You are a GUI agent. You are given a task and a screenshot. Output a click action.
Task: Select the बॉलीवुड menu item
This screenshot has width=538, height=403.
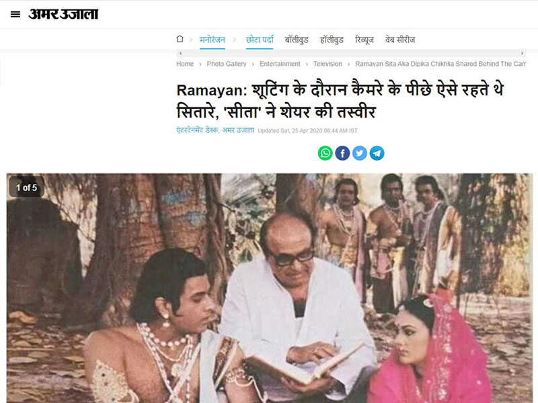point(297,40)
